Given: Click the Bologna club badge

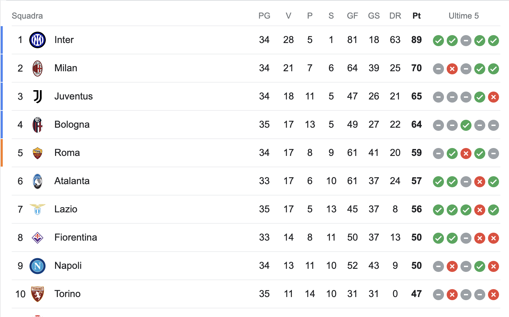Looking at the screenshot, I should 38,125.
